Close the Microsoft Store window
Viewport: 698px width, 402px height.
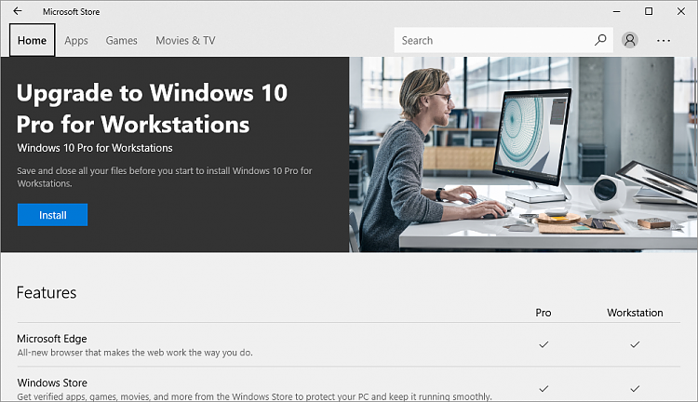click(681, 11)
